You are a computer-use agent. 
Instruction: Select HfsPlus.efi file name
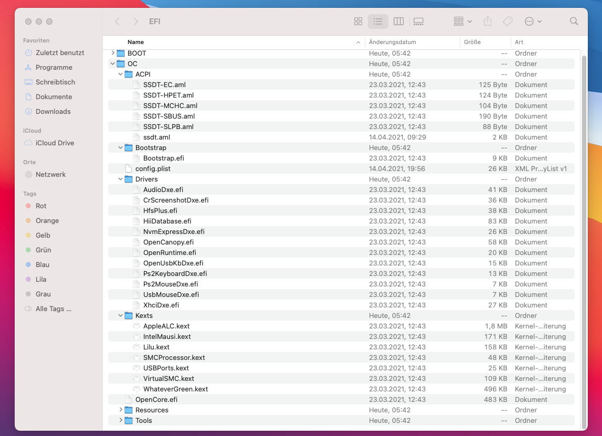160,211
